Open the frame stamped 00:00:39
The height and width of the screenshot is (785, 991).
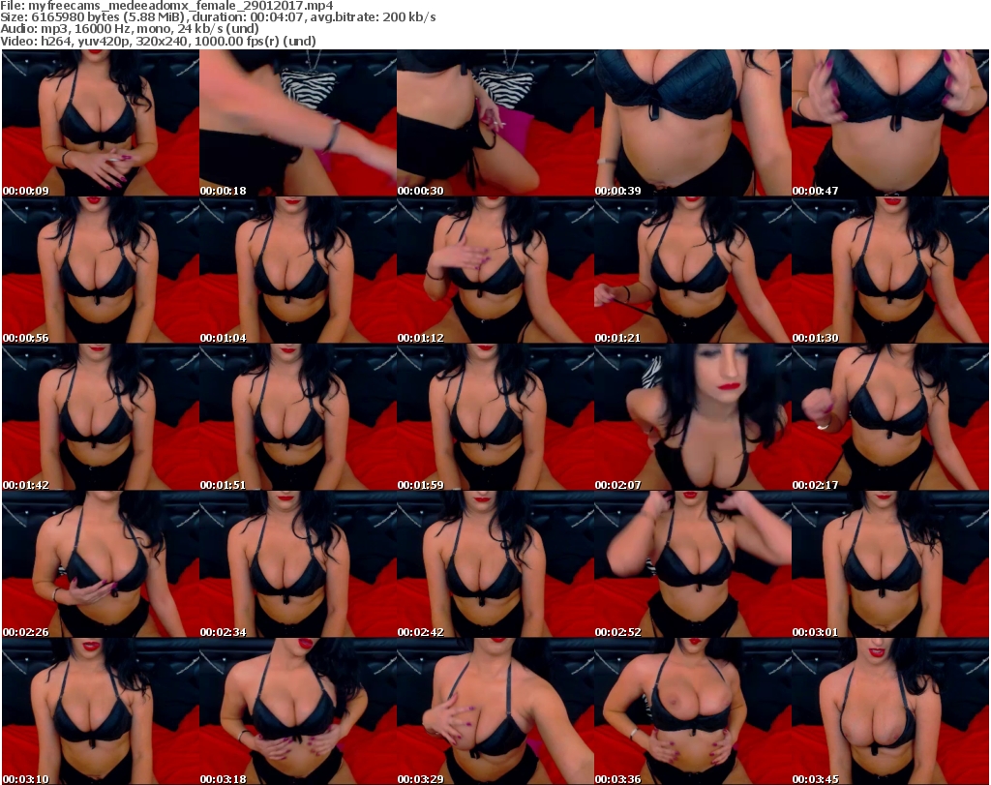pyautogui.click(x=693, y=123)
